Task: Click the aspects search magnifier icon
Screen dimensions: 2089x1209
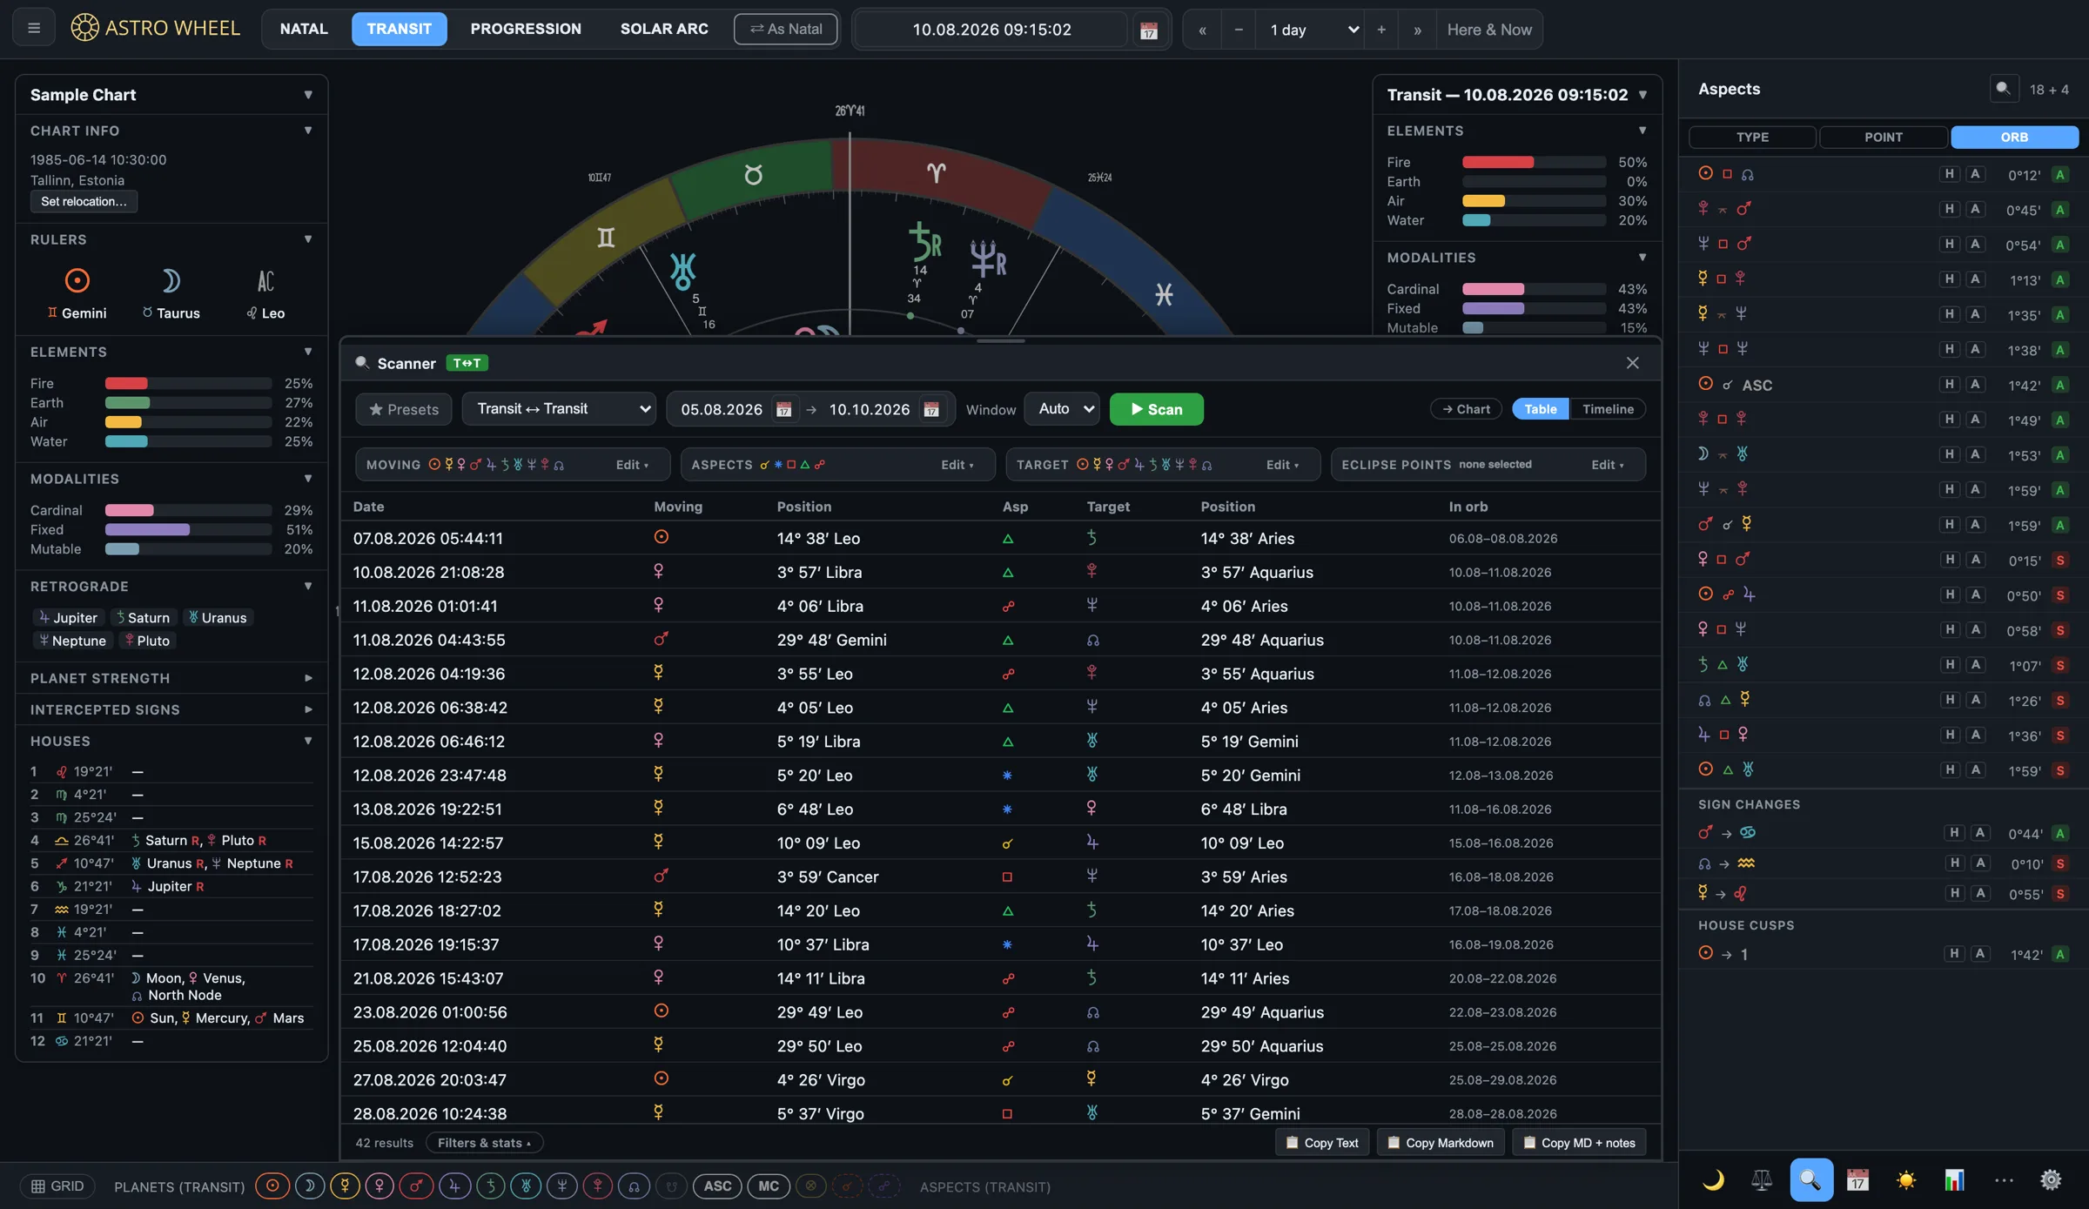Action: point(2004,88)
